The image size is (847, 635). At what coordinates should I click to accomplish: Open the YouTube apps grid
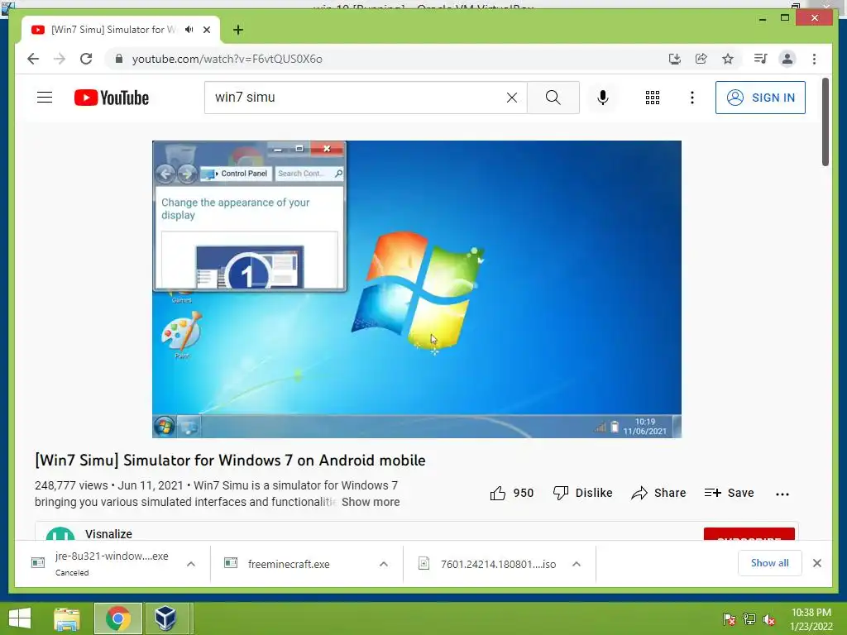(x=653, y=98)
